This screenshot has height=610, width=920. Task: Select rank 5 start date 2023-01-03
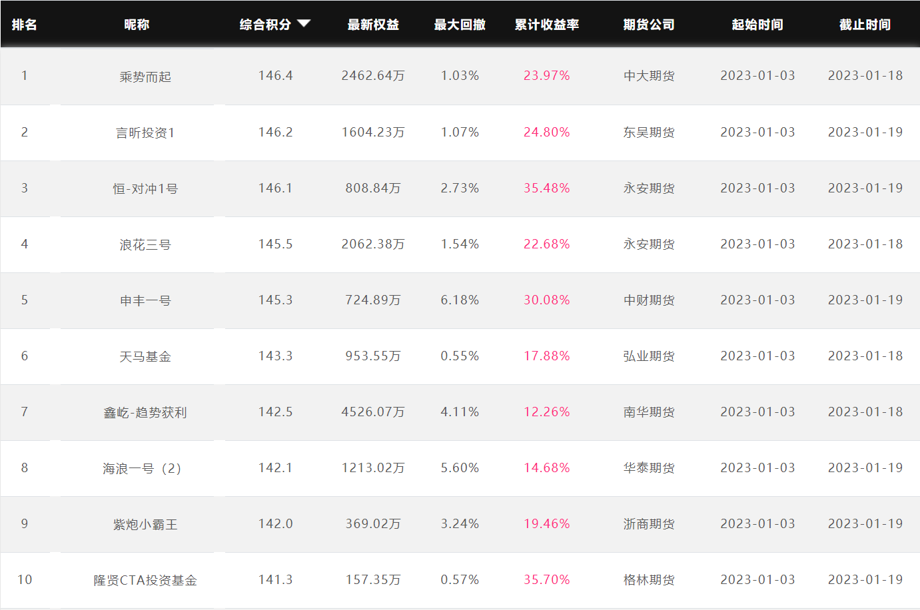757,300
